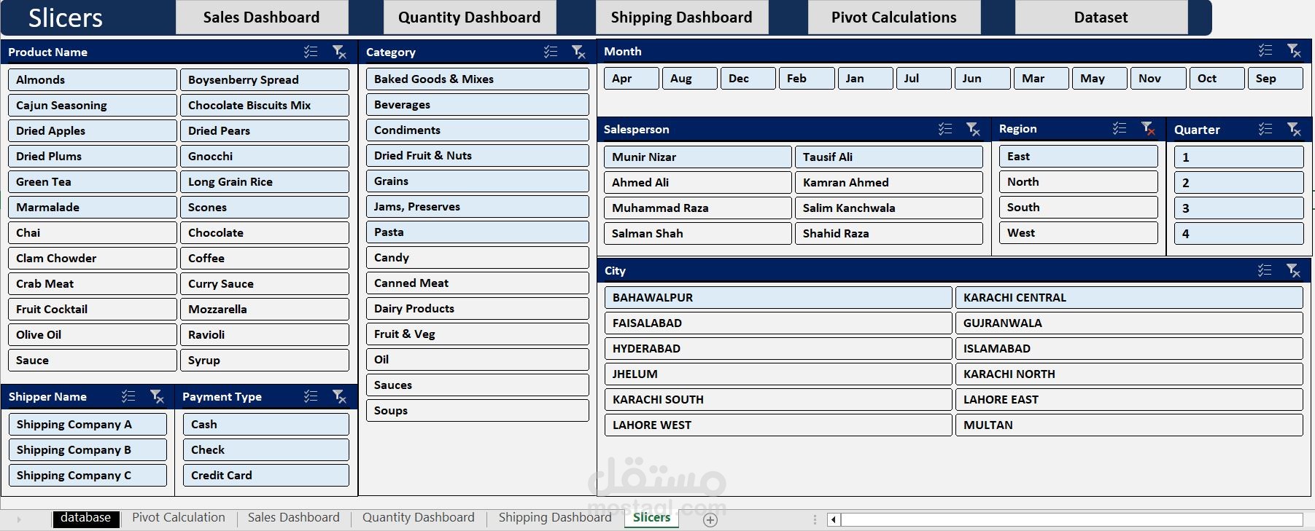Toggle multi-select in Shipper Name slicer
Screen dimensions: 1315x531
(x=128, y=396)
